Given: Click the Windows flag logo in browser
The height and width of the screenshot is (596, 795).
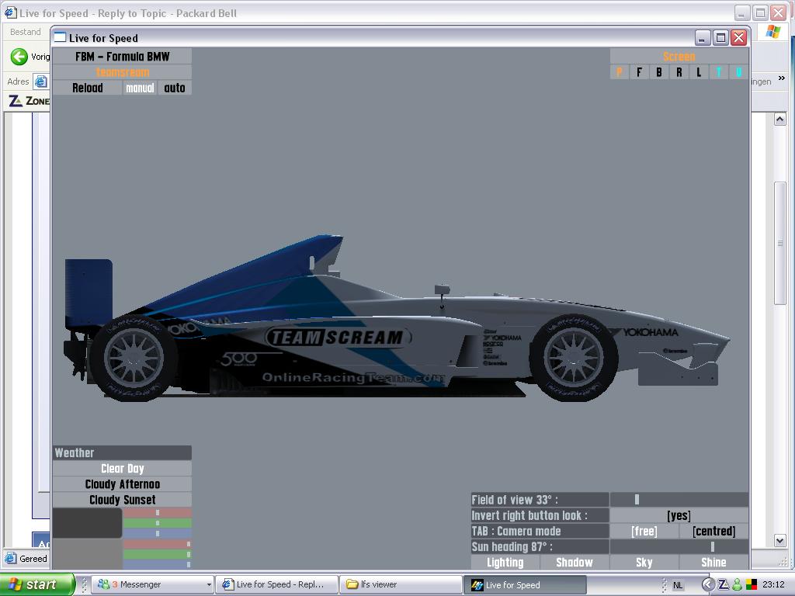Looking at the screenshot, I should (773, 31).
